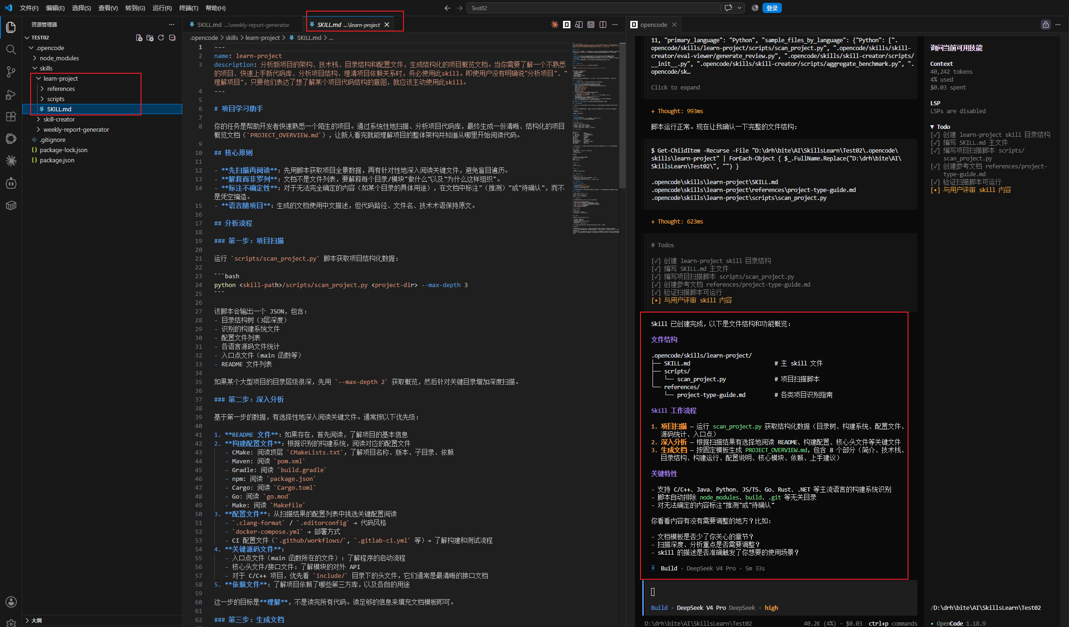Open the Source Control view
1069x627 pixels.
(11, 72)
